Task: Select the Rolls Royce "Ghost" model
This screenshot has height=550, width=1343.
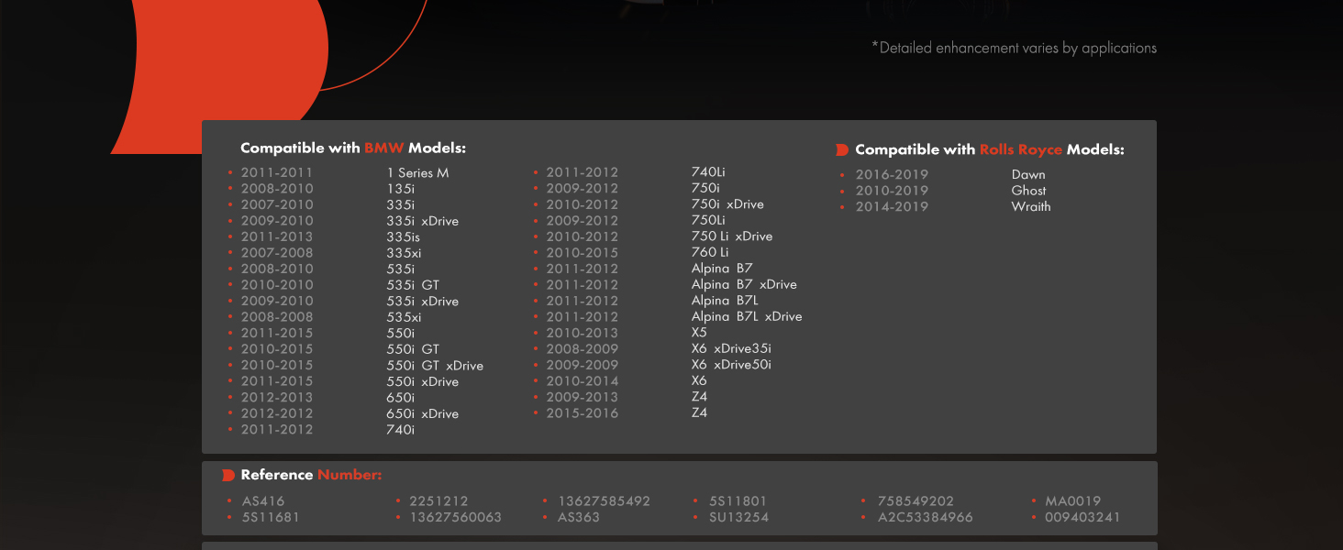Action: [x=1028, y=191]
